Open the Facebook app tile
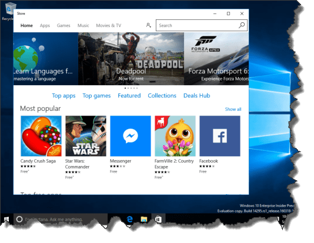The width and height of the screenshot is (314, 243). point(220,136)
